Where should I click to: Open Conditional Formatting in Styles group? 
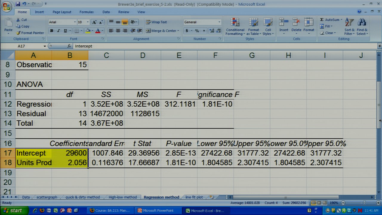click(235, 27)
